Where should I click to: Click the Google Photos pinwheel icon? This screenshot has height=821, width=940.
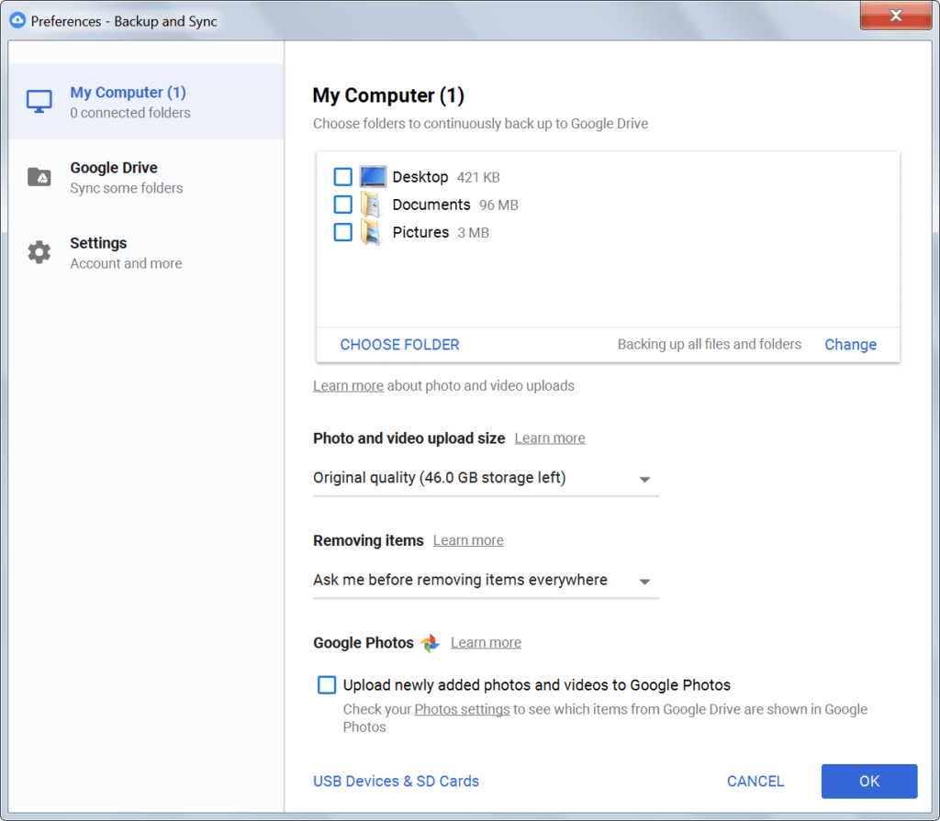coord(430,643)
